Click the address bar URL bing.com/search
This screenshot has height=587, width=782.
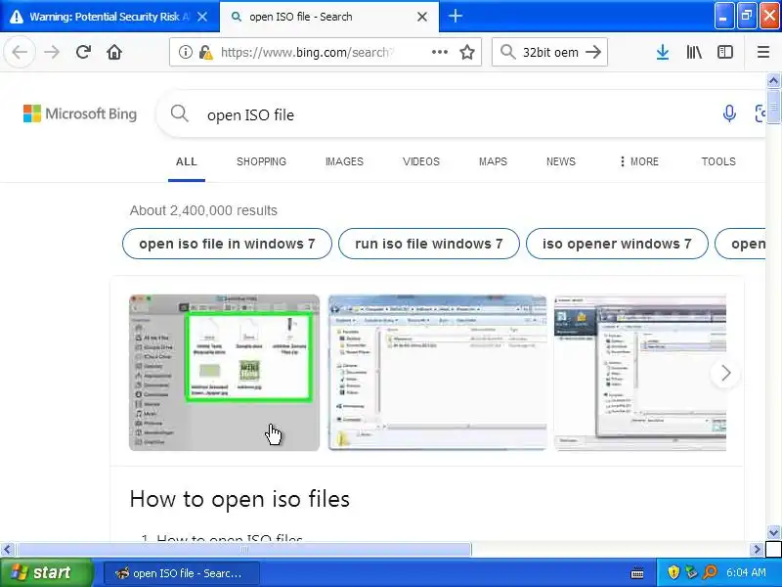[307, 52]
